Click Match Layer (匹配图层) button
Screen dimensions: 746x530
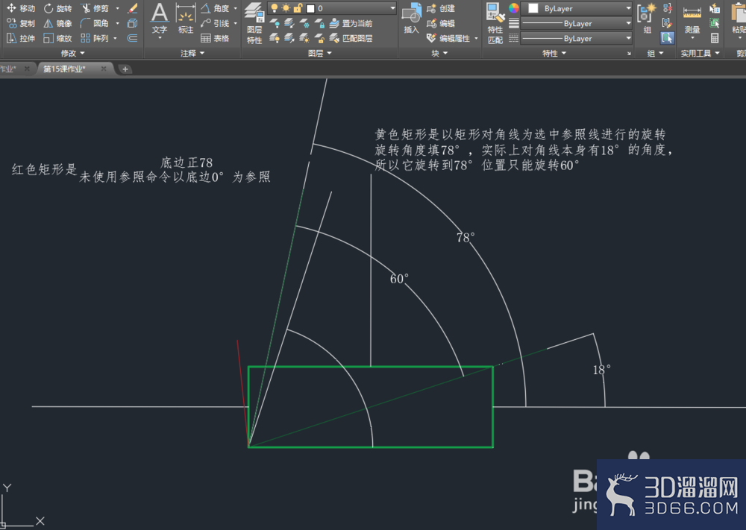click(x=351, y=38)
